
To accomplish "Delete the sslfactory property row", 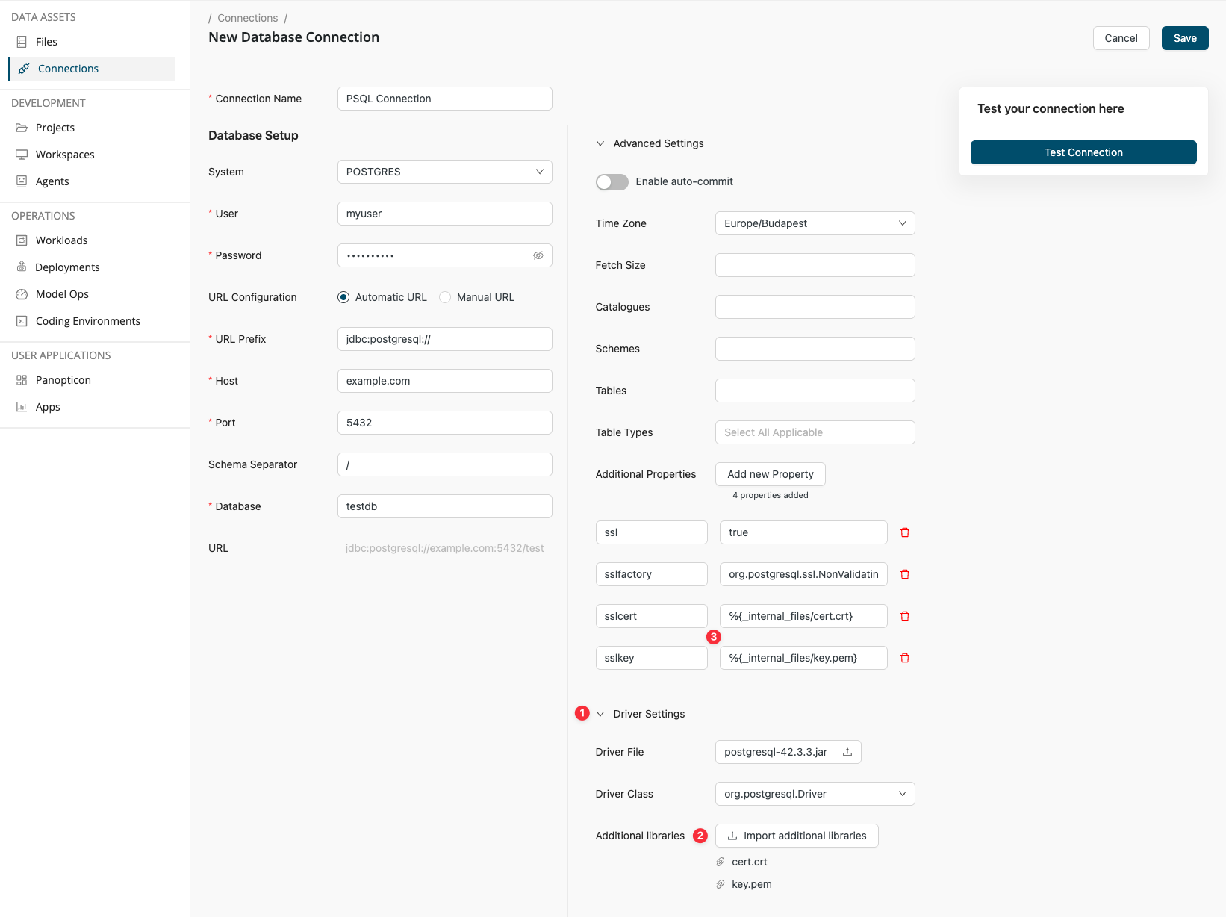I will point(904,574).
